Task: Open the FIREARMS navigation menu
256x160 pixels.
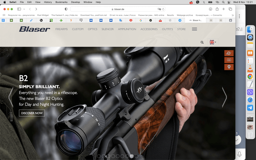Action: click(x=61, y=29)
